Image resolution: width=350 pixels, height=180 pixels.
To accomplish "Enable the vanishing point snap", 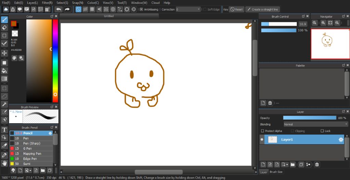I will coord(99,9).
